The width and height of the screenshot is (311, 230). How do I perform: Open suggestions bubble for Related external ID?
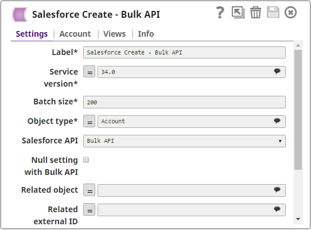[x=277, y=209]
